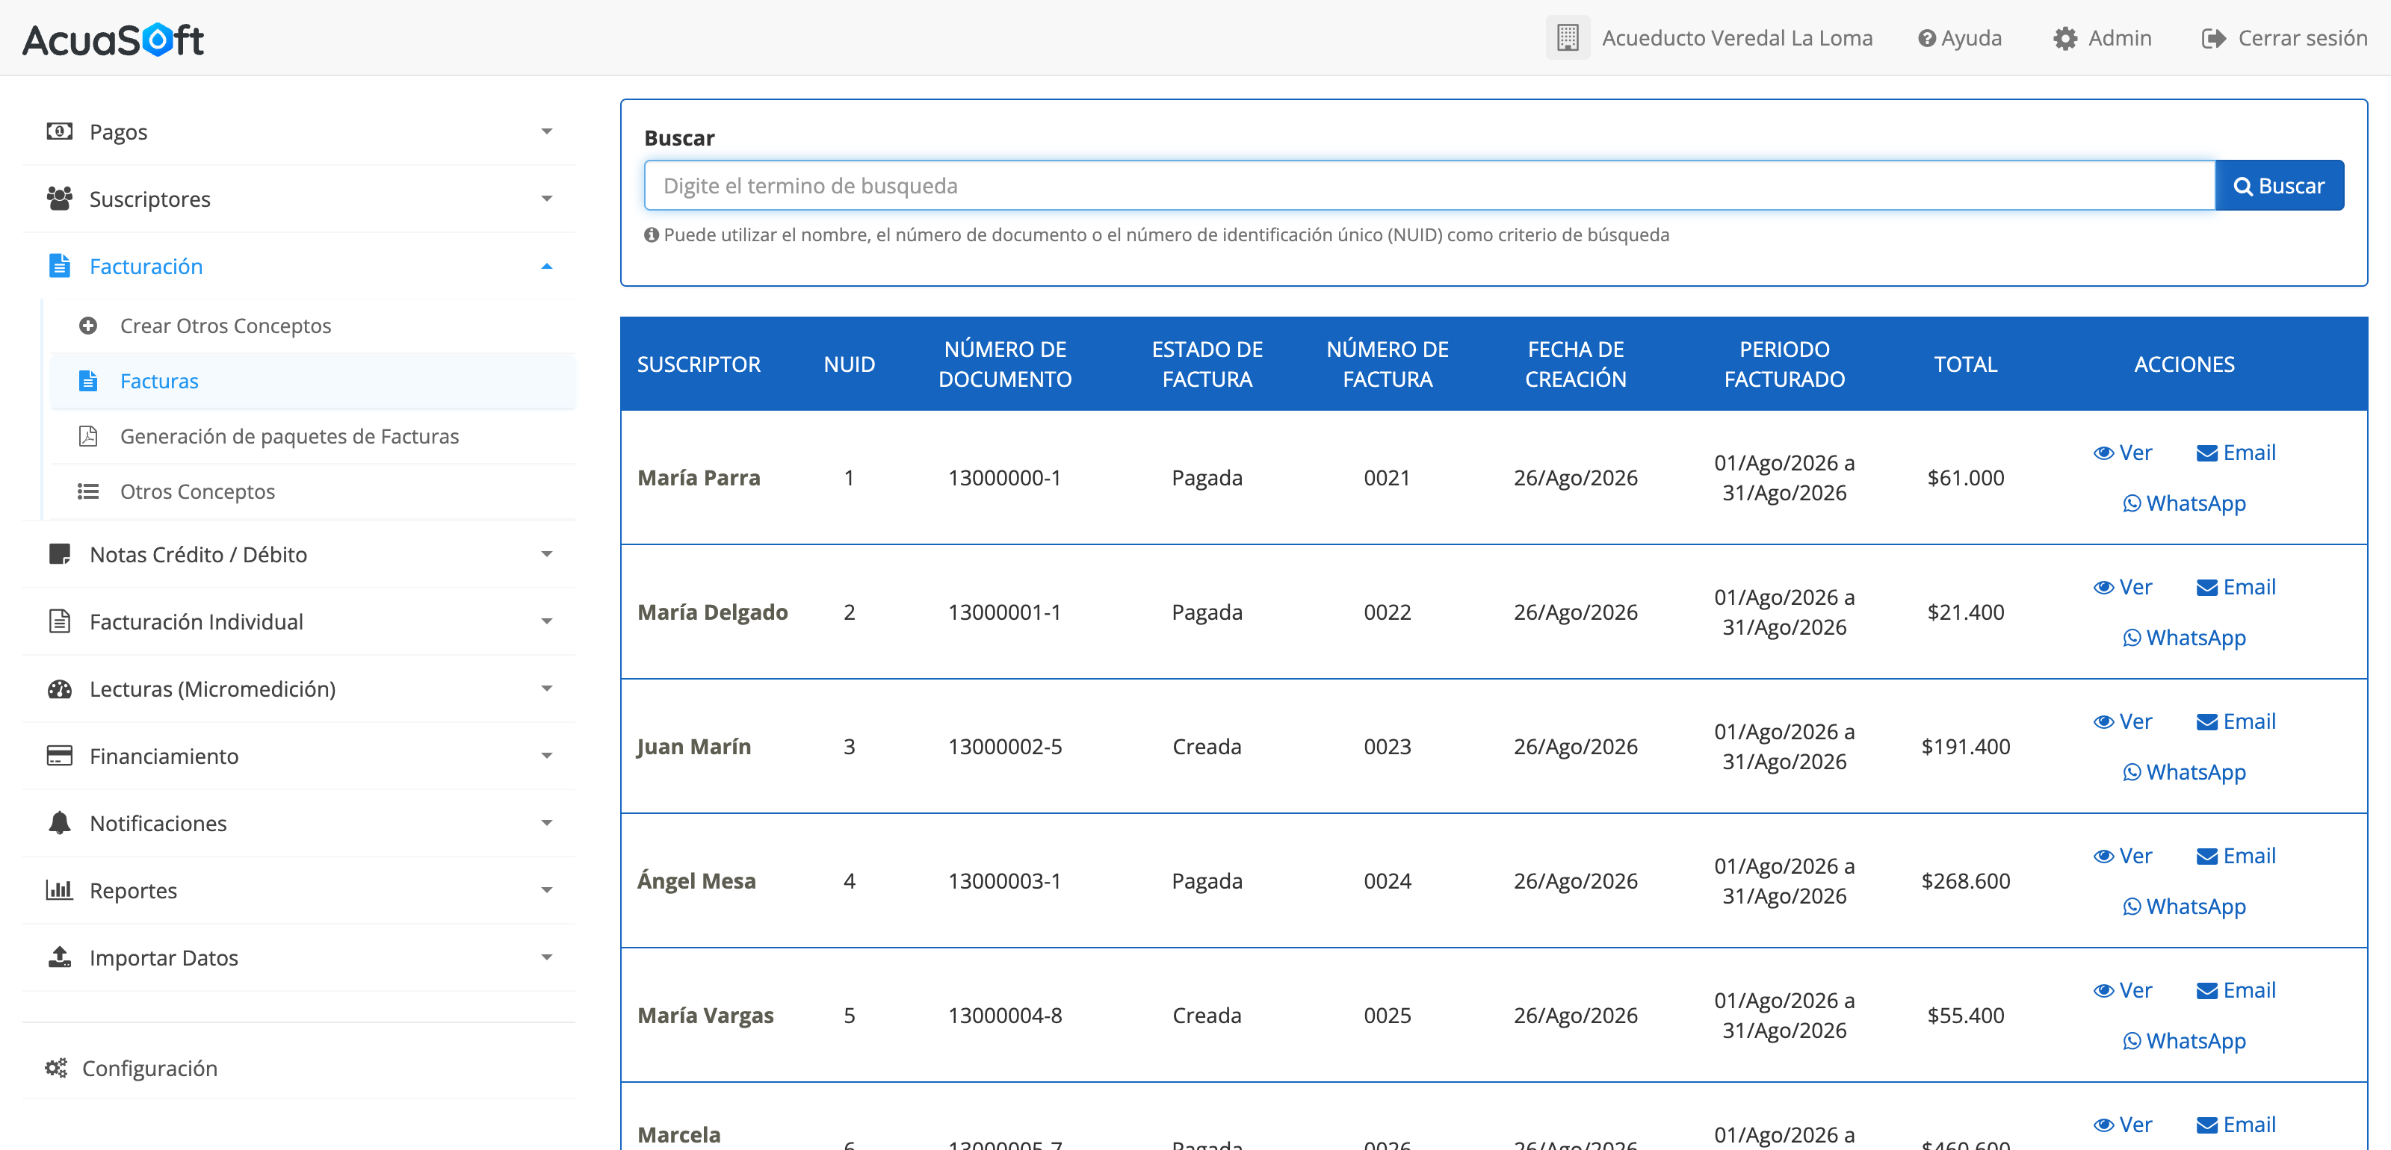
Task: Expand the Facturación Individual arrow
Action: (x=547, y=621)
